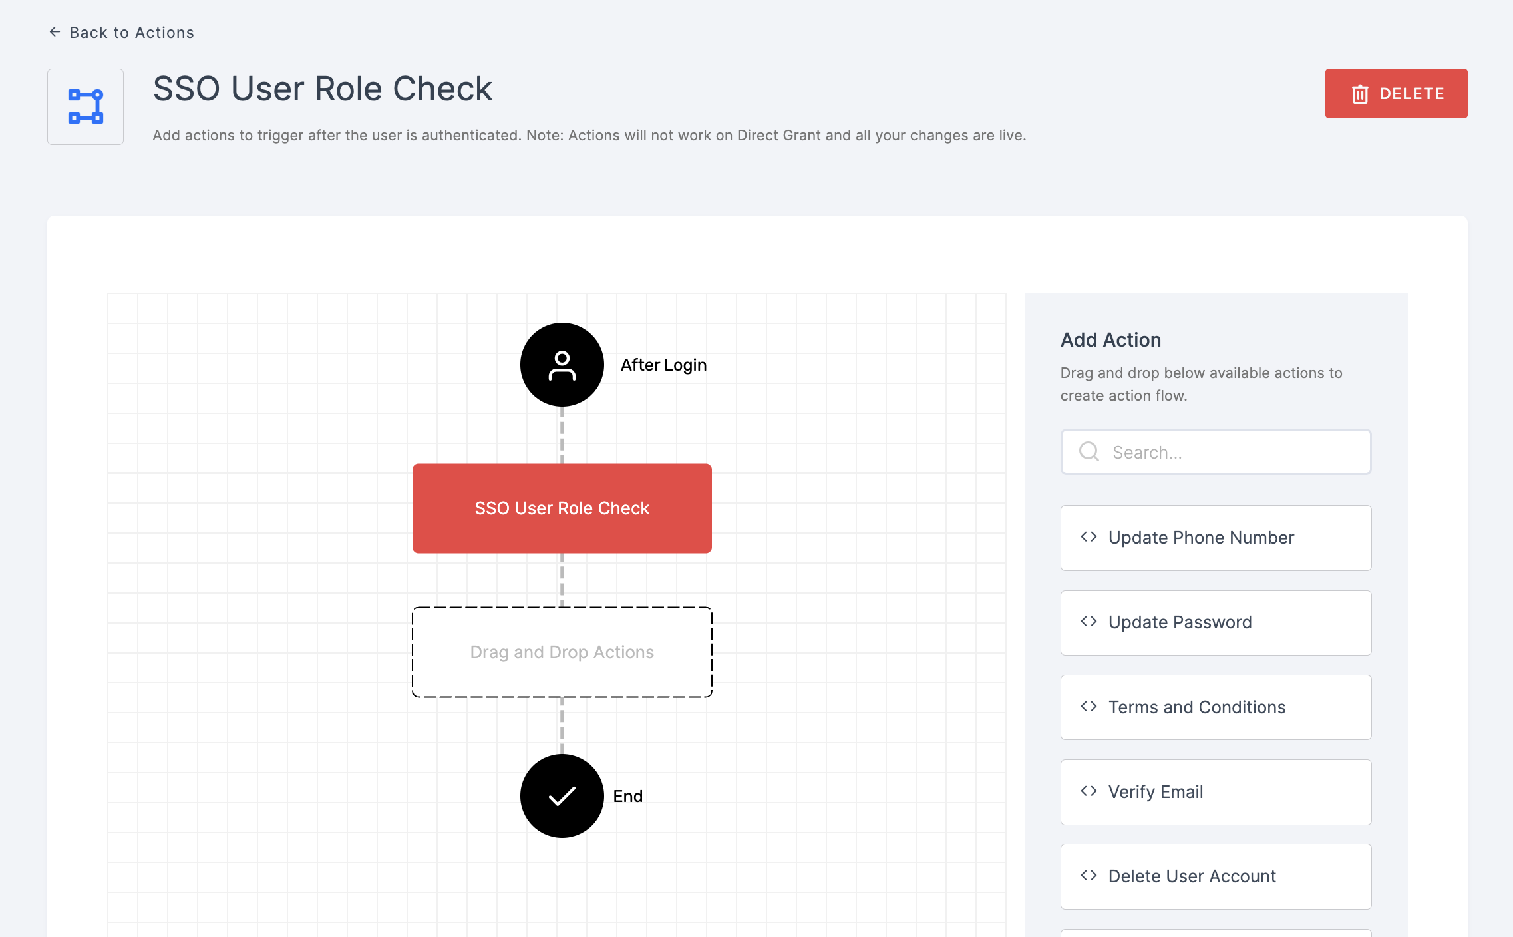Expand the Delete User Account action entry
1513x937 pixels.
1215,875
